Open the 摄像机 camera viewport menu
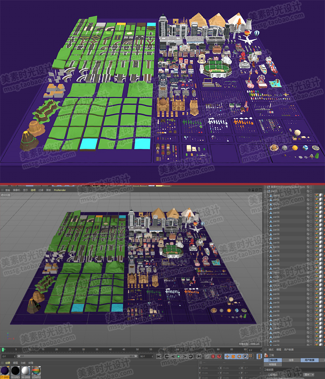This screenshot has width=325, height=379. pos(16,190)
